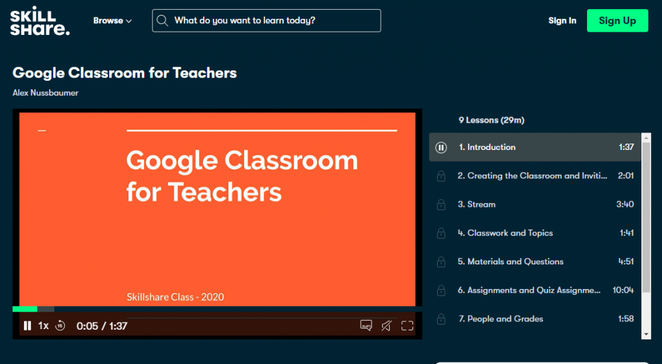
Task: Rewind the video 15 seconds
Action: [x=60, y=326]
